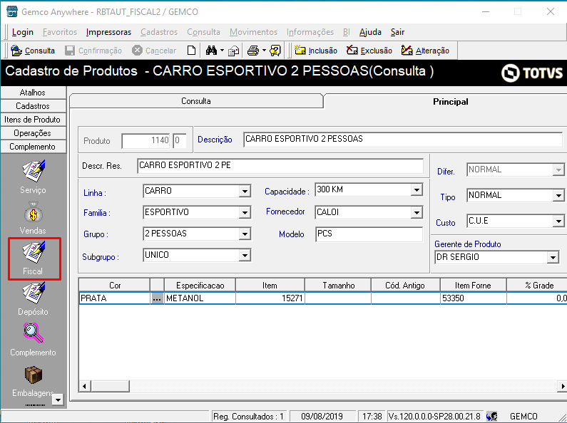Open the binoculars search dropdown arrow
This screenshot has width=567, height=423.
[x=222, y=51]
